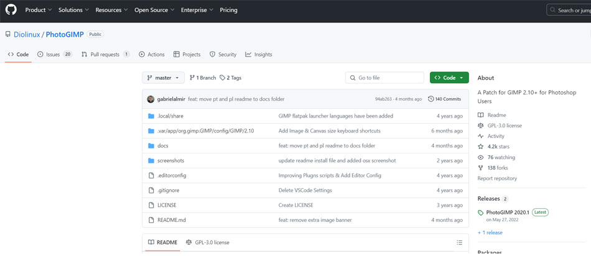View the 76 watching link

coord(496,157)
